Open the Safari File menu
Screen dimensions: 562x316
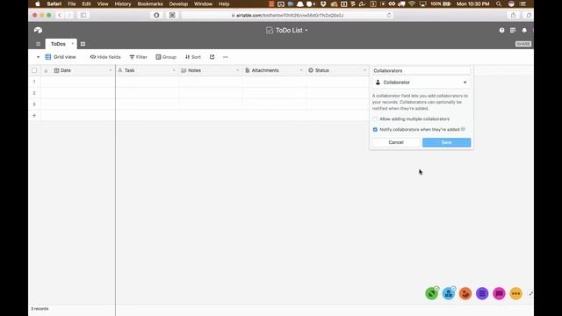[x=72, y=4]
